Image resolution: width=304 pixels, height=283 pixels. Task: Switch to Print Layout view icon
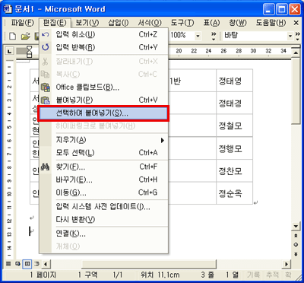coord(27,264)
